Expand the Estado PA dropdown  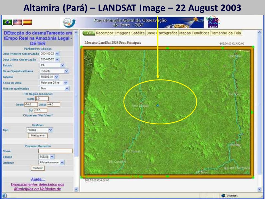(x=63, y=65)
